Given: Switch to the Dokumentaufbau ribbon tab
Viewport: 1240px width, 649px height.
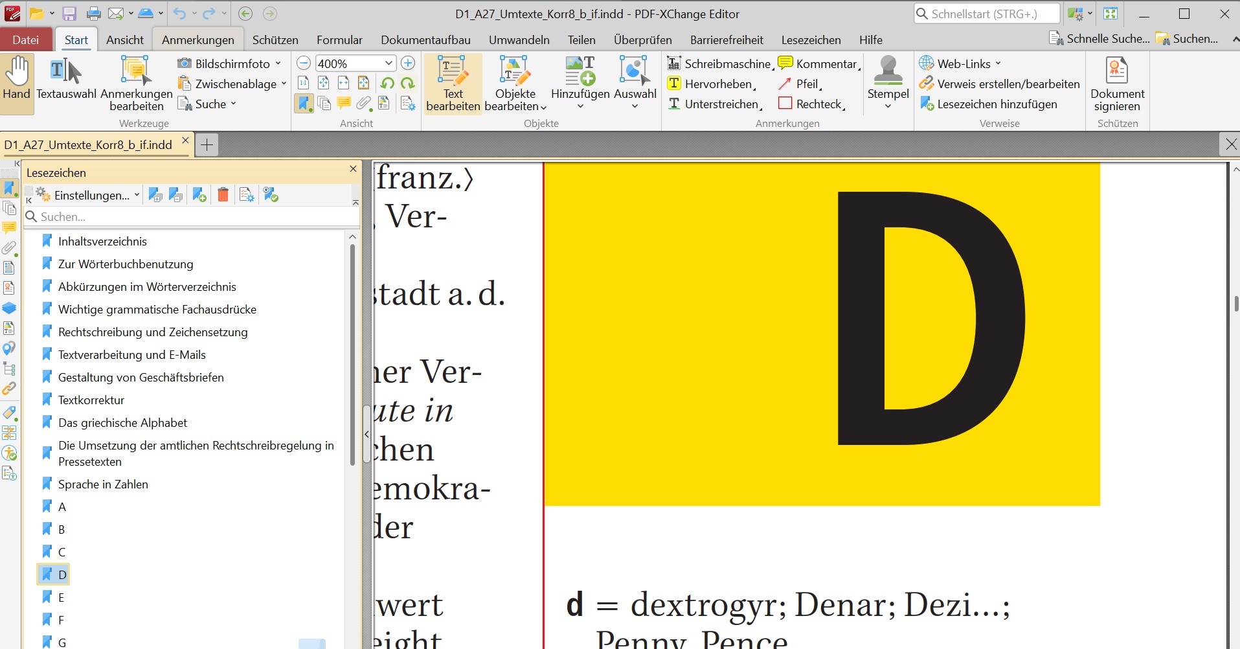Looking at the screenshot, I should (x=425, y=40).
